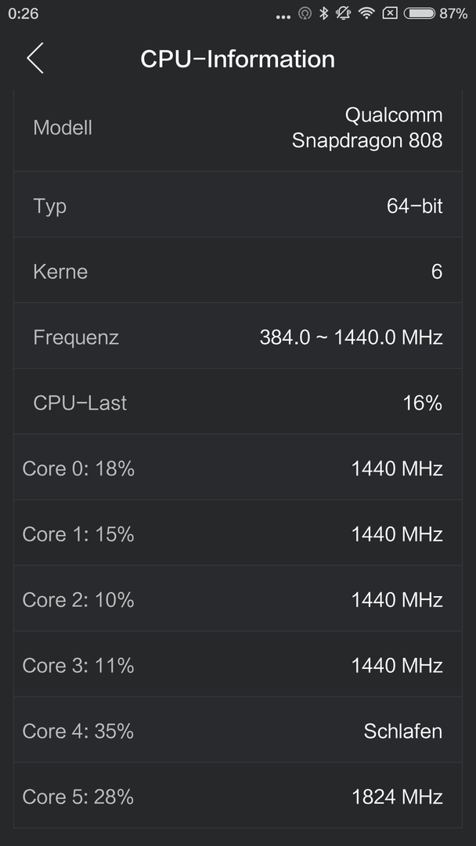Viewport: 476px width, 846px height.
Task: Select the Modell Snapdragon 808 row
Action: [238, 128]
